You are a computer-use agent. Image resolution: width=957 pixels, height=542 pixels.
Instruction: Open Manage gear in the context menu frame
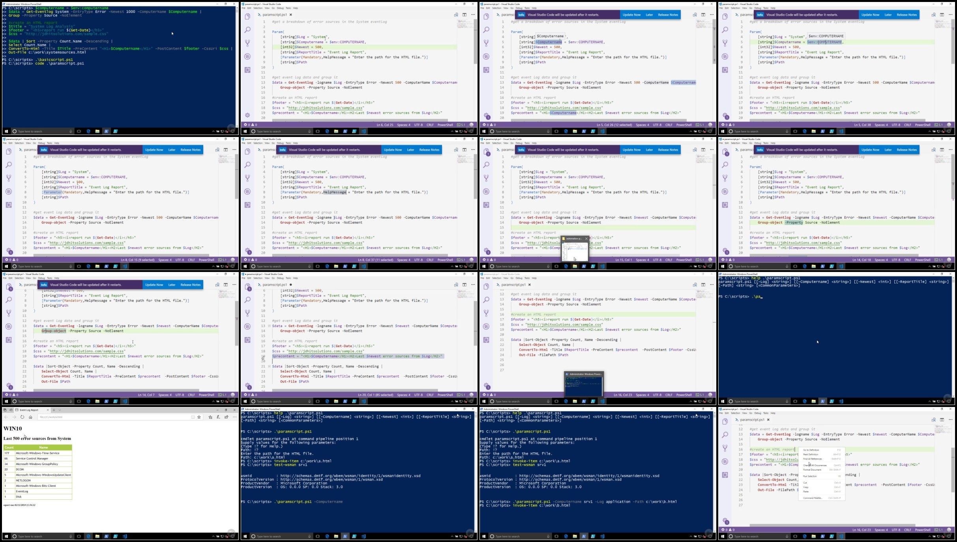725,521
